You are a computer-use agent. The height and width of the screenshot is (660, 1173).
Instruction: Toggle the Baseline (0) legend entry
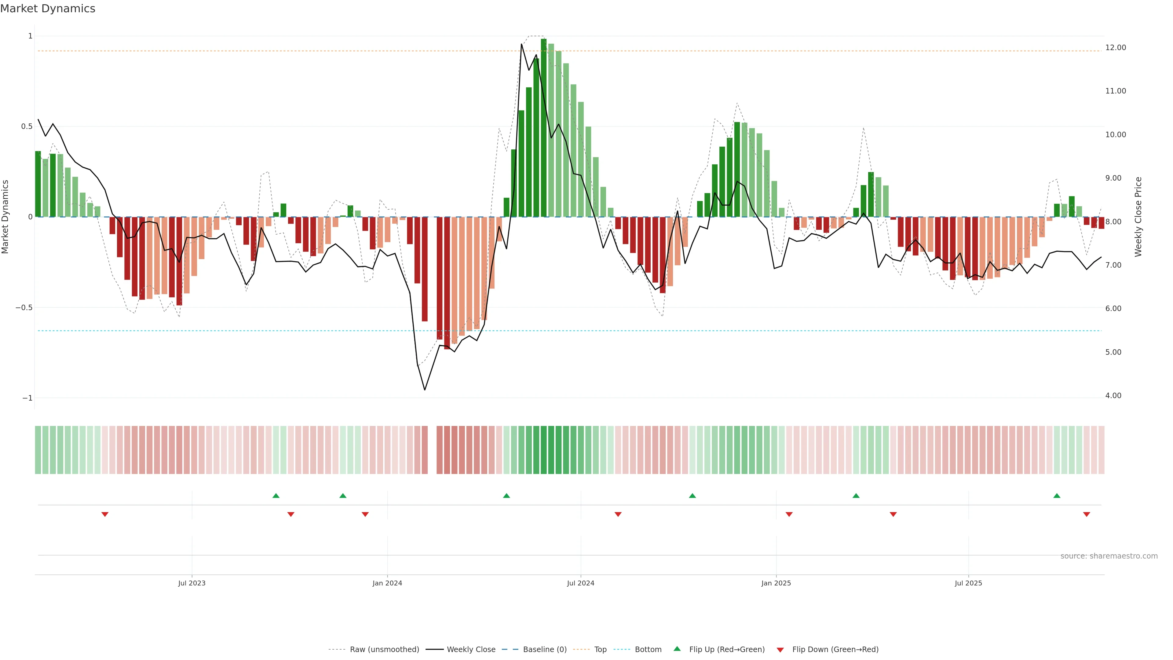(545, 650)
